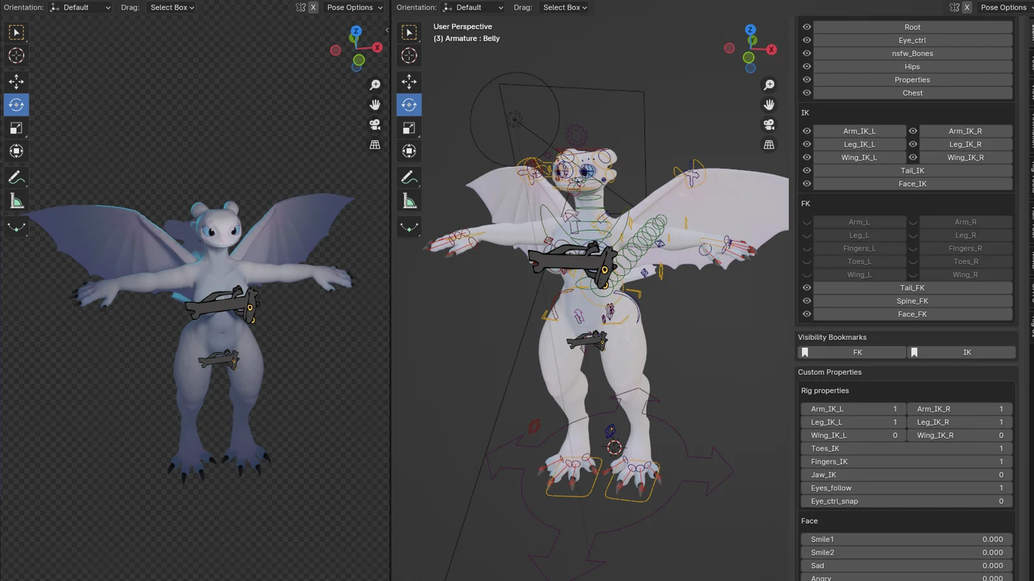Expand Pose Options in left viewport
The height and width of the screenshot is (581, 1034).
(x=355, y=8)
